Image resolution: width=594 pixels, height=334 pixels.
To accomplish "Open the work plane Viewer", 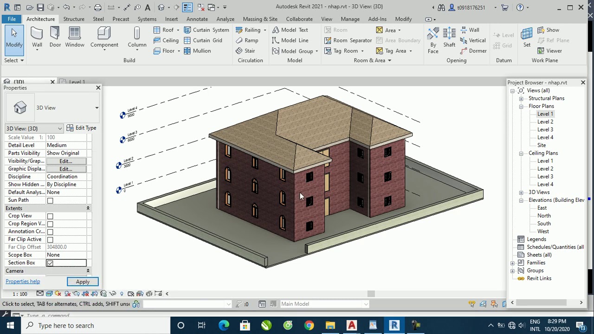I will [549, 51].
